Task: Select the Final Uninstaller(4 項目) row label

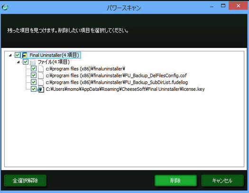Action: [x=55, y=55]
